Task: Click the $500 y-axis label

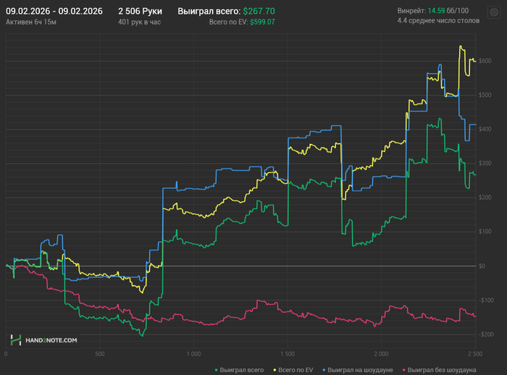Action: (485, 95)
